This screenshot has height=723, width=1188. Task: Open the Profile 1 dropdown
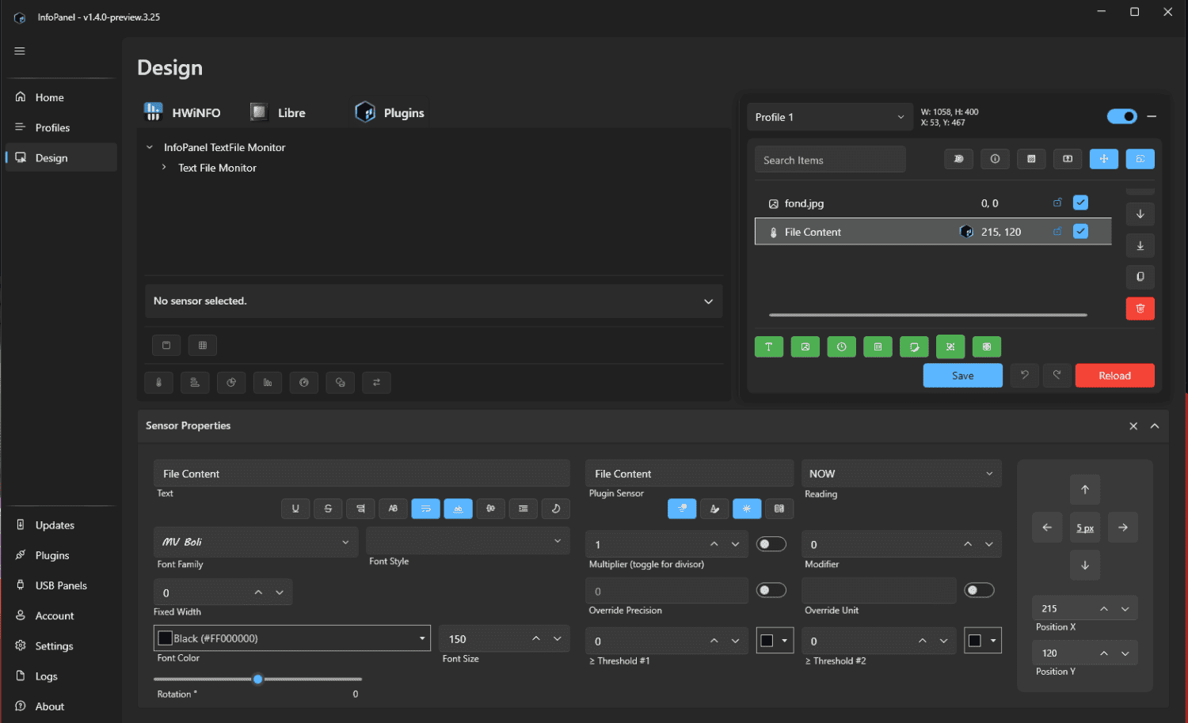coord(829,117)
